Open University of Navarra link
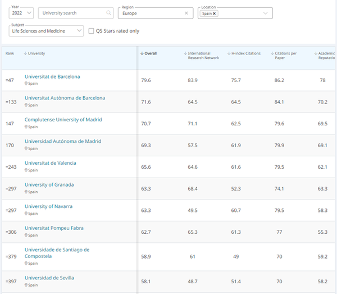 click(x=48, y=206)
